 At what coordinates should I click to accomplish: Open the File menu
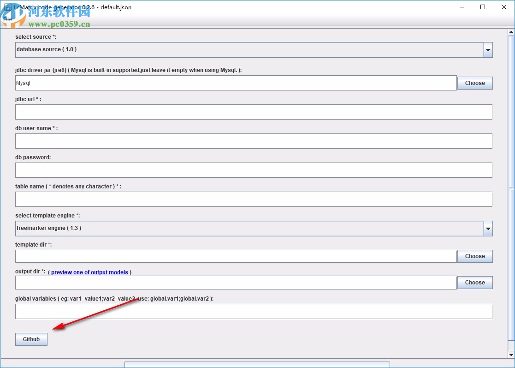click(x=7, y=19)
